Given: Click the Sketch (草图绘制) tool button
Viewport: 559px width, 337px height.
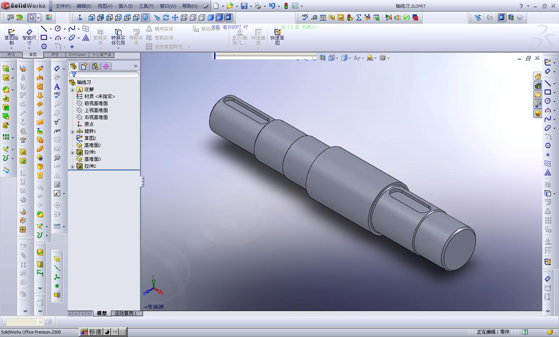Looking at the screenshot, I should point(11,37).
